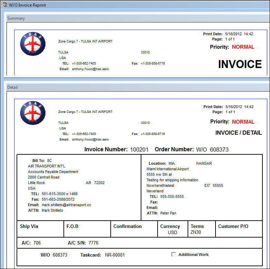Image resolution: width=270 pixels, height=269 pixels.
Task: Click Bill To code 8C
Action: (x=49, y=161)
